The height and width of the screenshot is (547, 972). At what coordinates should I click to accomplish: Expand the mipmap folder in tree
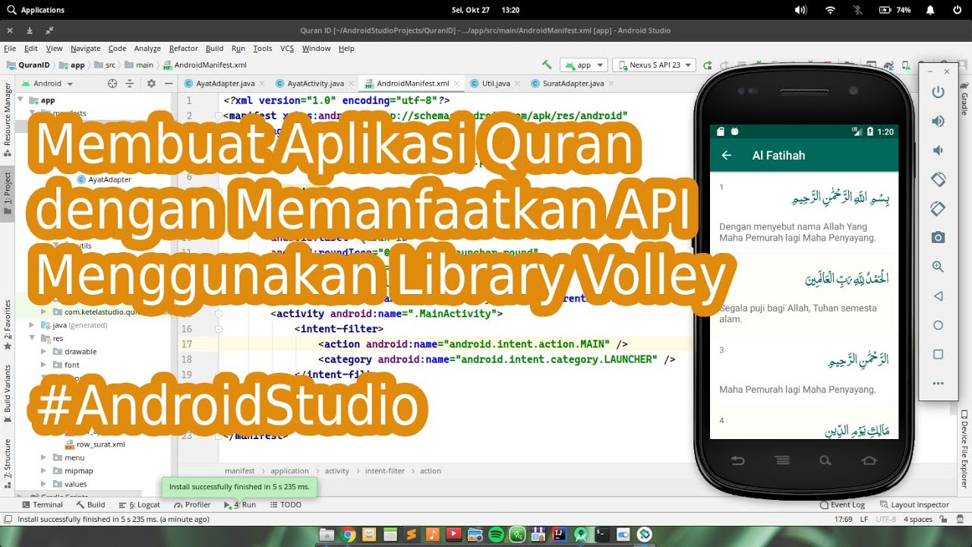pyautogui.click(x=44, y=471)
